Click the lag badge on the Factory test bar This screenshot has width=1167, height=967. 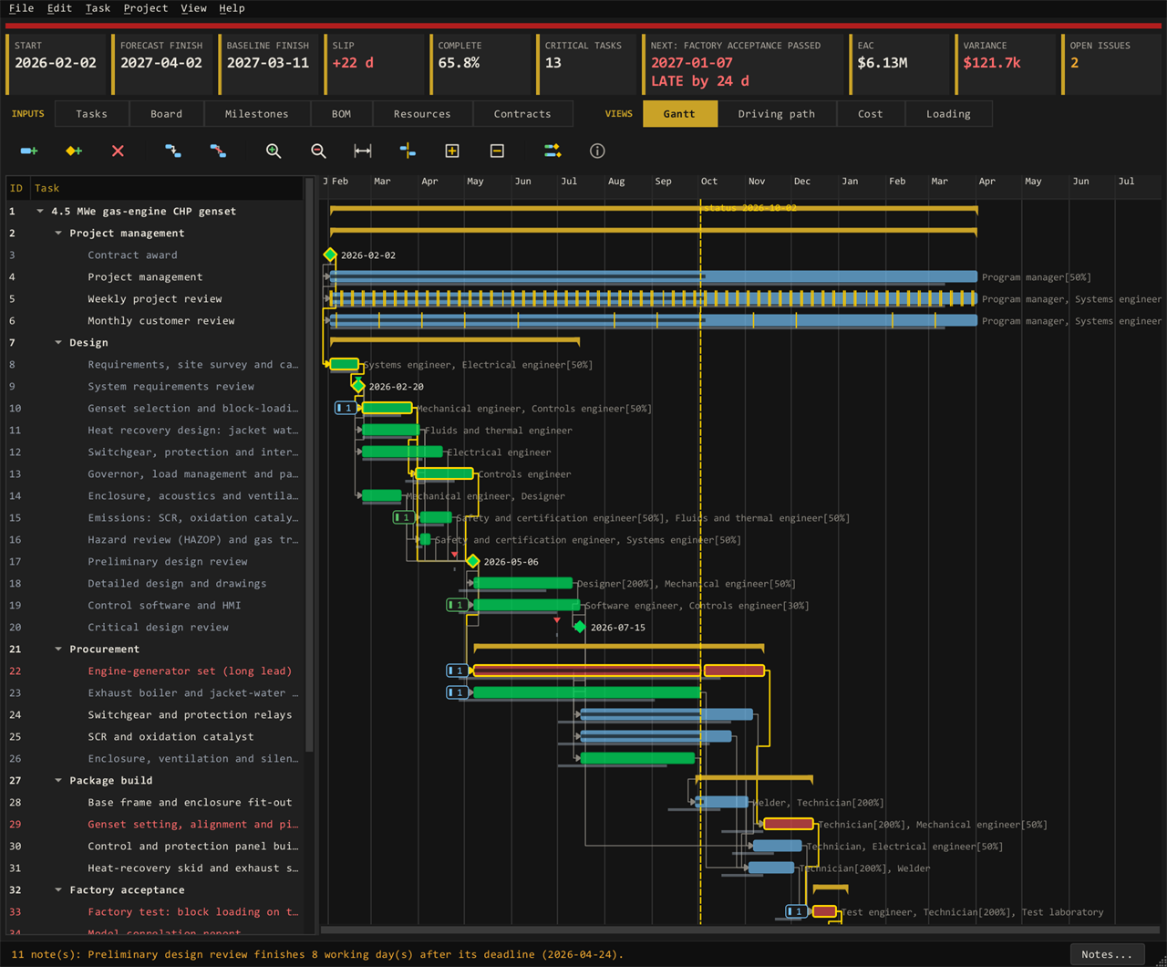[x=798, y=911]
